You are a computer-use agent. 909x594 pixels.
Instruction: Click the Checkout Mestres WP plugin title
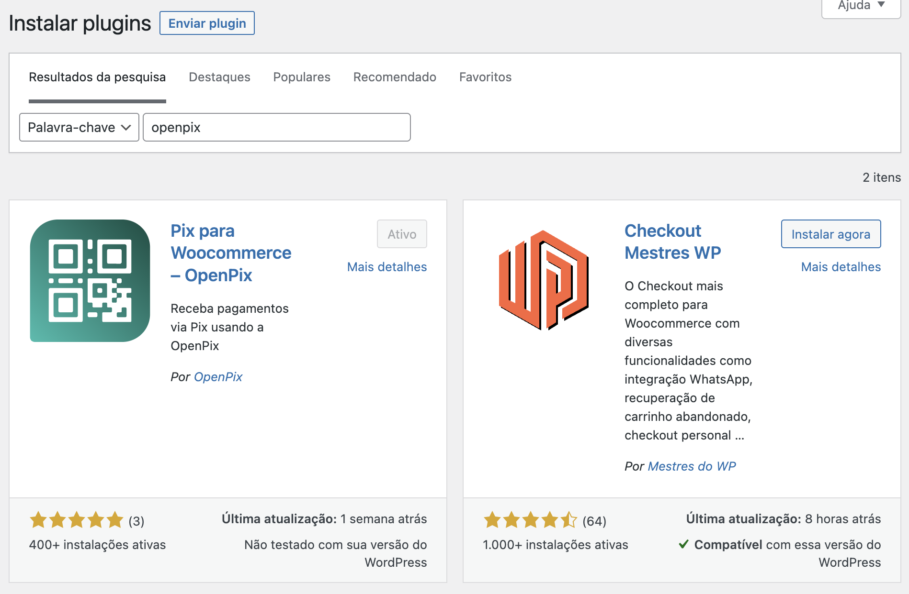click(672, 242)
